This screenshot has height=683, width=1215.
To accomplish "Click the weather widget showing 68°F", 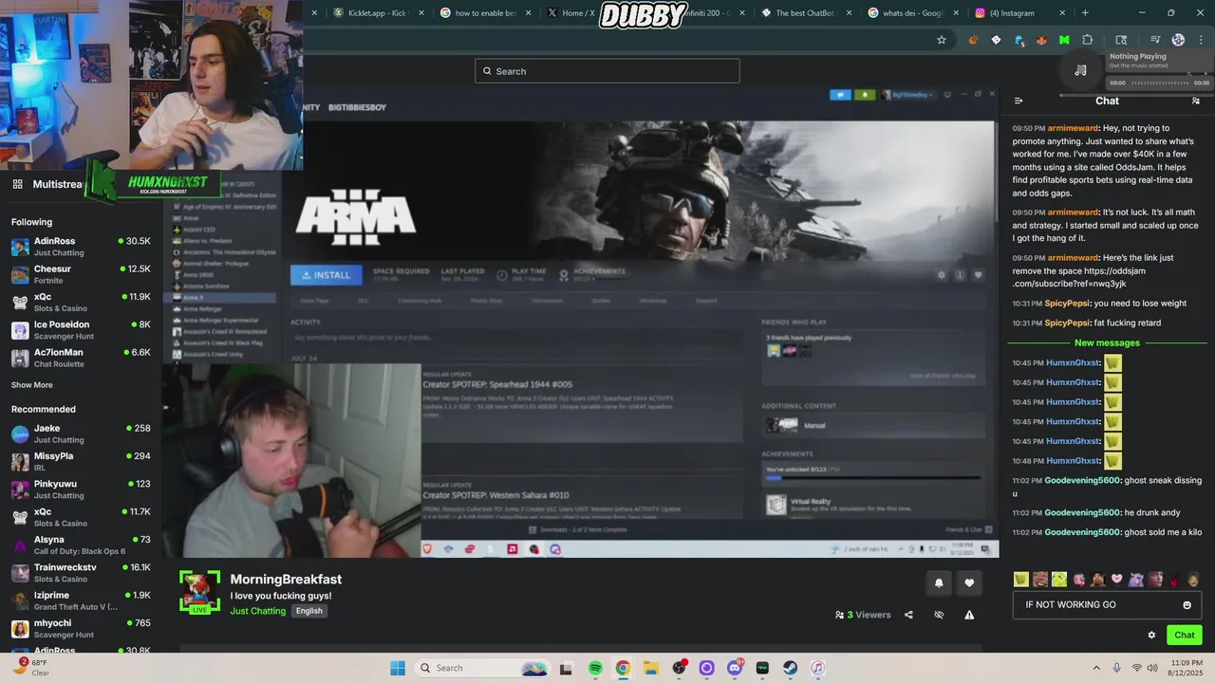I will (30, 668).
